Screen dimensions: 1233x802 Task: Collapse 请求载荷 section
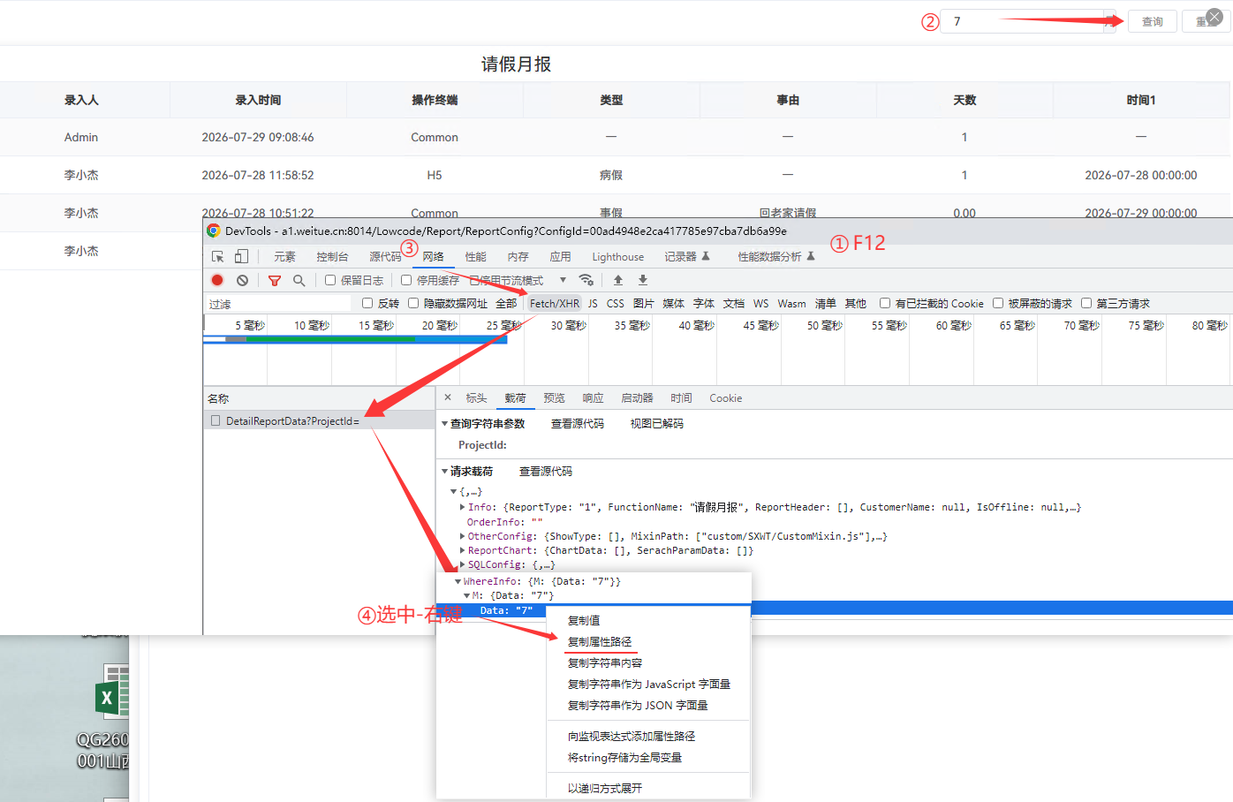pos(445,472)
